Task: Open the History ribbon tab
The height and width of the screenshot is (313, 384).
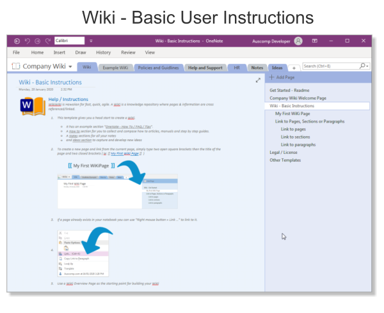Action: pyautogui.click(x=103, y=52)
